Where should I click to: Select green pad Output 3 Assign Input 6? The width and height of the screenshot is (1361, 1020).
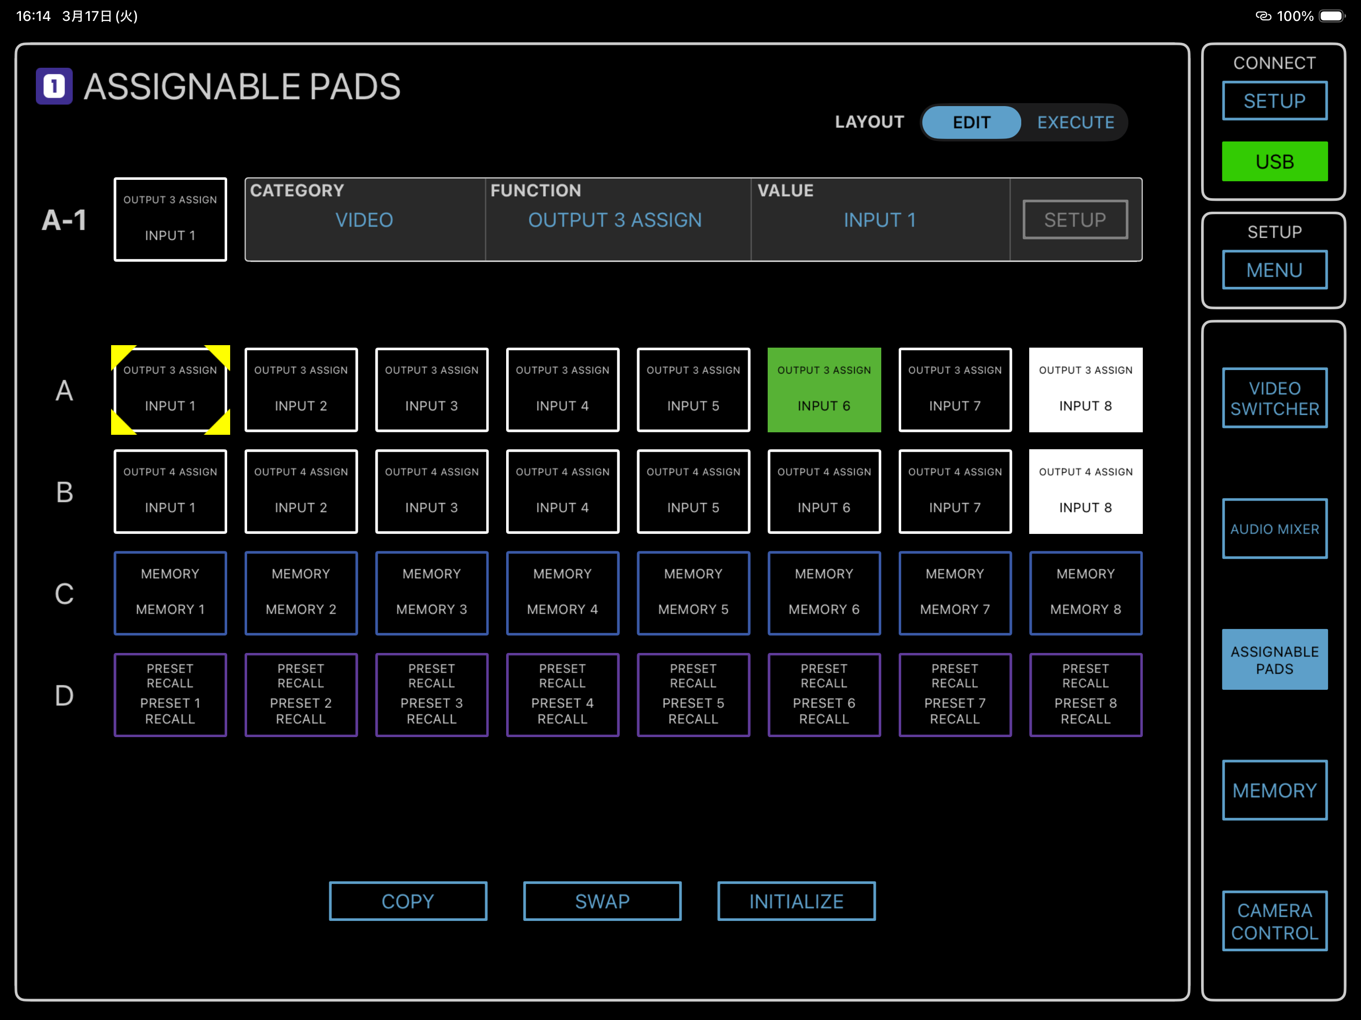[x=824, y=390]
